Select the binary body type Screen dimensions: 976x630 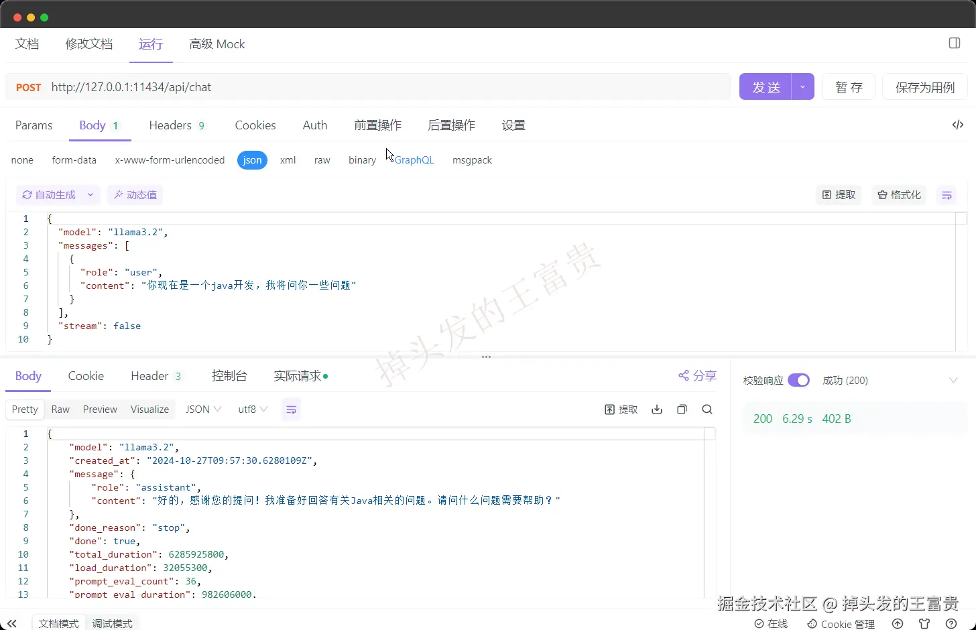[362, 160]
